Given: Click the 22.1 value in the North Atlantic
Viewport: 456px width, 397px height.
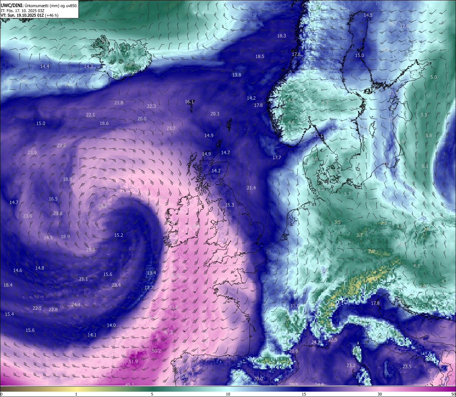Looking at the screenshot, I should tap(90, 115).
